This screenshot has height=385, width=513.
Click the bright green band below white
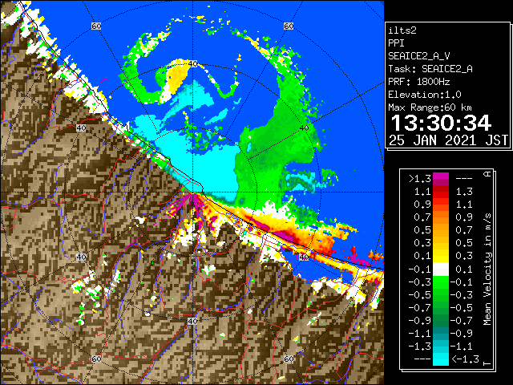click(x=441, y=282)
